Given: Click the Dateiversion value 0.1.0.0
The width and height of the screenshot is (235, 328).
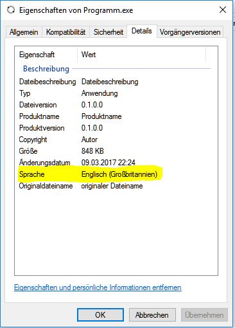Looking at the screenshot, I should click(92, 105).
